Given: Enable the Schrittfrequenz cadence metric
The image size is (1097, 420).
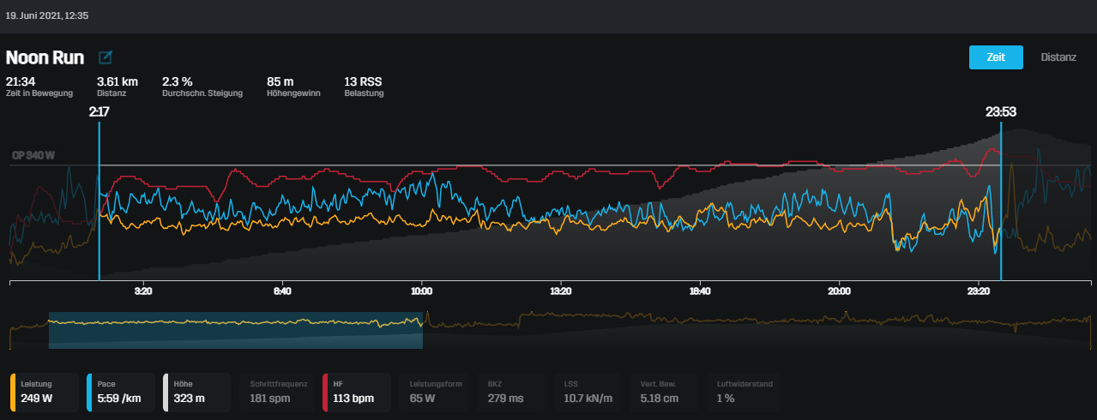Looking at the screenshot, I should click(x=280, y=391).
